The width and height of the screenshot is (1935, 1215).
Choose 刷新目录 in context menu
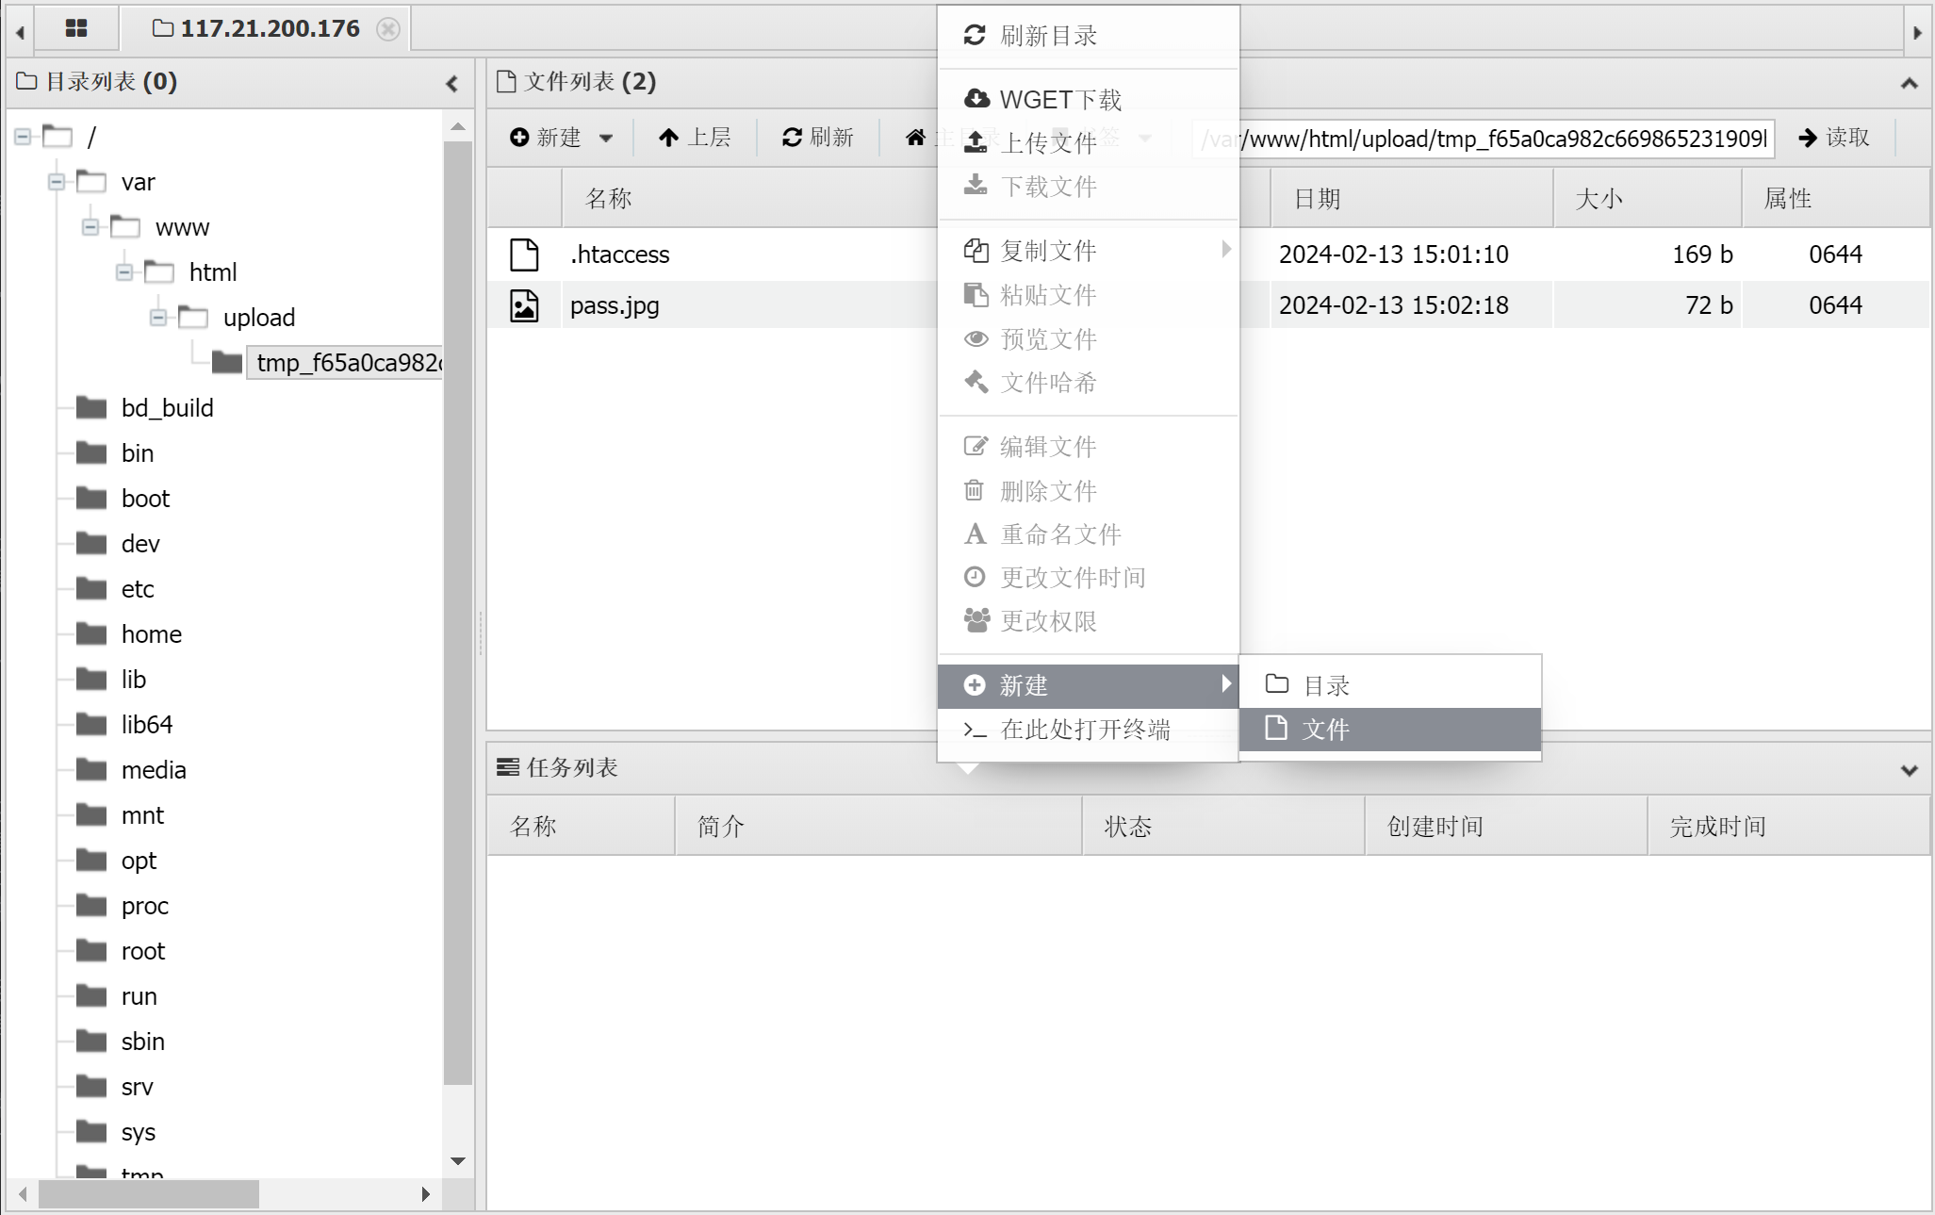(1089, 36)
